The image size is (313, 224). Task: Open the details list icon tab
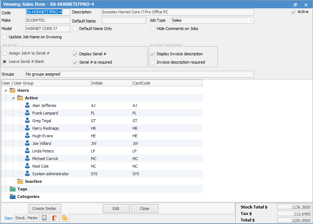tap(45, 218)
